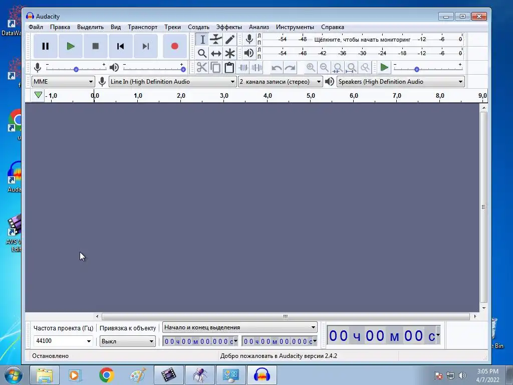The image size is (513, 385).
Task: Click the Zoom Toggle icon
Action: pyautogui.click(x=365, y=68)
